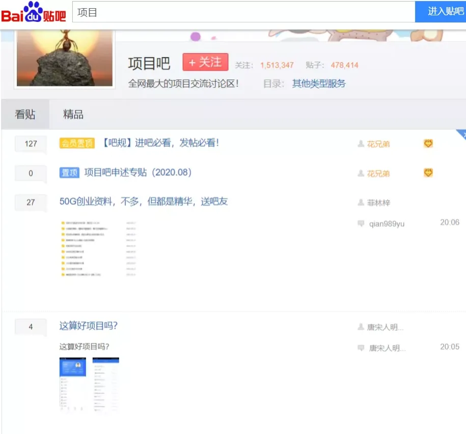Open 项目吧申述专贴 (2020.08) thread
466x434 pixels.
pyautogui.click(x=138, y=173)
